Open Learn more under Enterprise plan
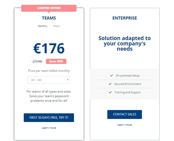174x141 pixels. pos(125,125)
